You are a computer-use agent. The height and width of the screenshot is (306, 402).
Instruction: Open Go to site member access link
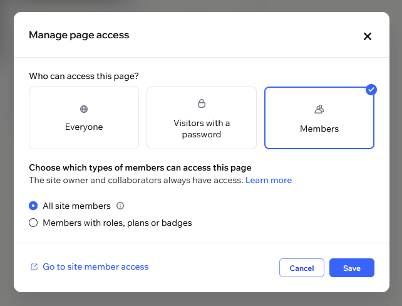click(x=95, y=266)
